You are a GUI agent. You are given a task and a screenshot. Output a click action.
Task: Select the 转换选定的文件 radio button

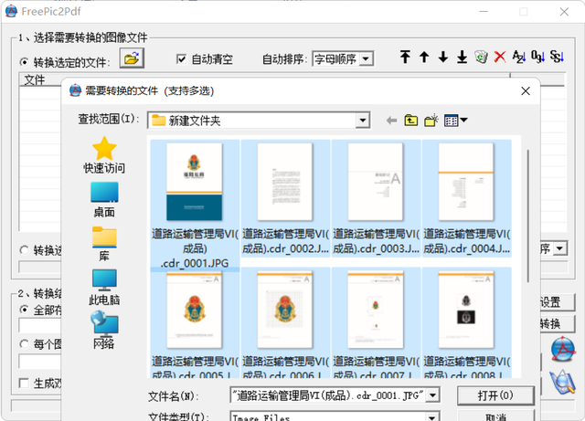point(25,62)
